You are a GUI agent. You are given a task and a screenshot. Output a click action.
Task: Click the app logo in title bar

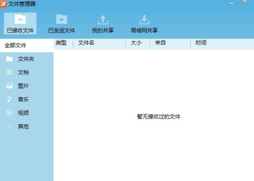3,4
